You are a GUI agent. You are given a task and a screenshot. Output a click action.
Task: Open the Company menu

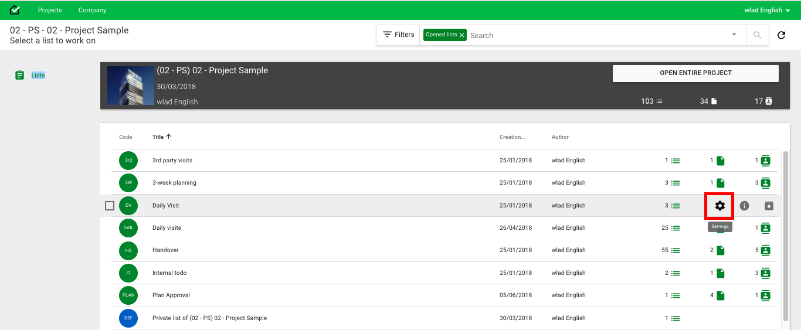coord(93,10)
